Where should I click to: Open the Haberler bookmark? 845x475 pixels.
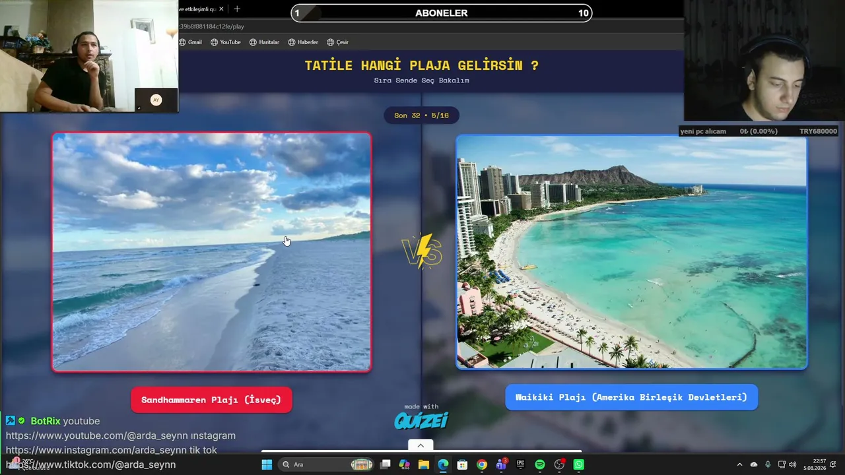[303, 42]
